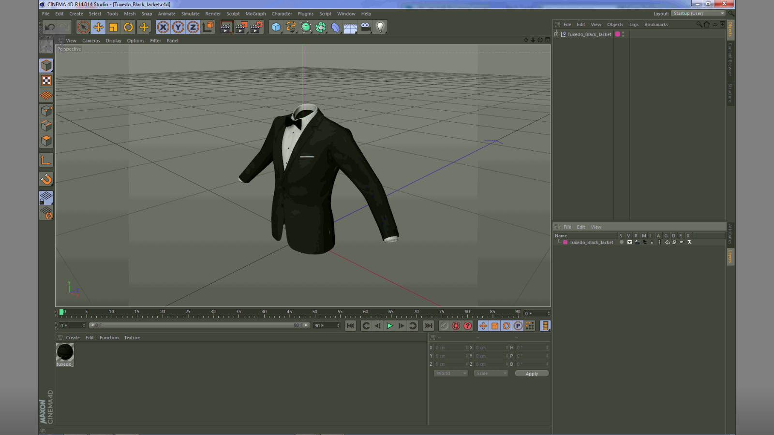Click Render to Picture Viewer icon
774x435 pixels.
(x=241, y=27)
